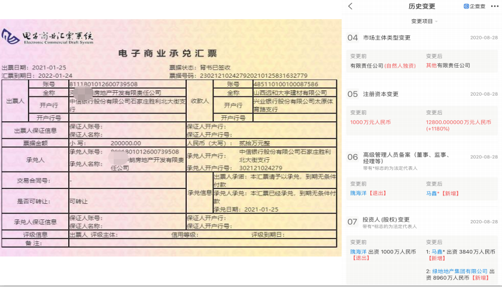Viewport: 502px width, 287px height.
Task: Click 其他有限责任公司 after value
Action: pyautogui.click(x=448, y=65)
